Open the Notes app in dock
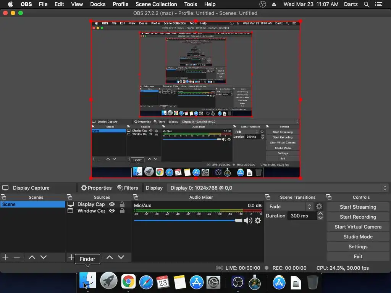 tap(179, 282)
